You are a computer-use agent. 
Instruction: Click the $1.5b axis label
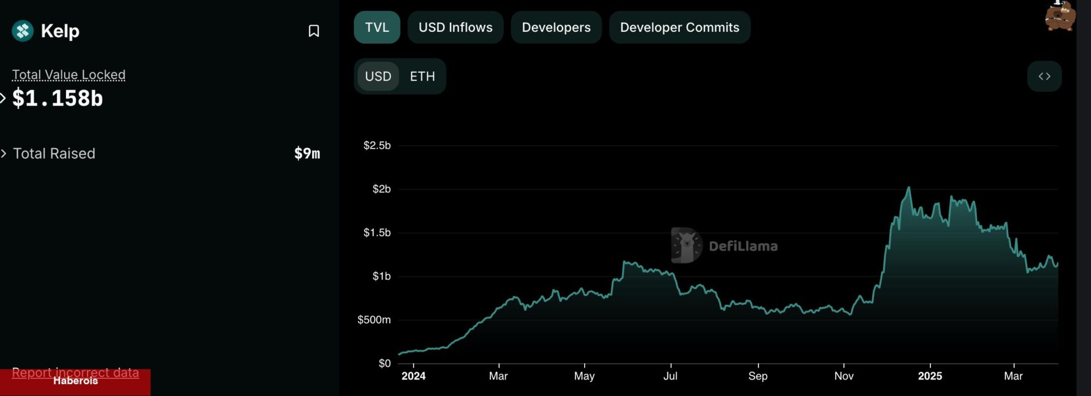coord(377,233)
